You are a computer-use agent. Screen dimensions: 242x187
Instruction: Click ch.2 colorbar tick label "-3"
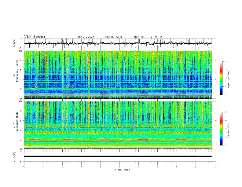point(226,112)
